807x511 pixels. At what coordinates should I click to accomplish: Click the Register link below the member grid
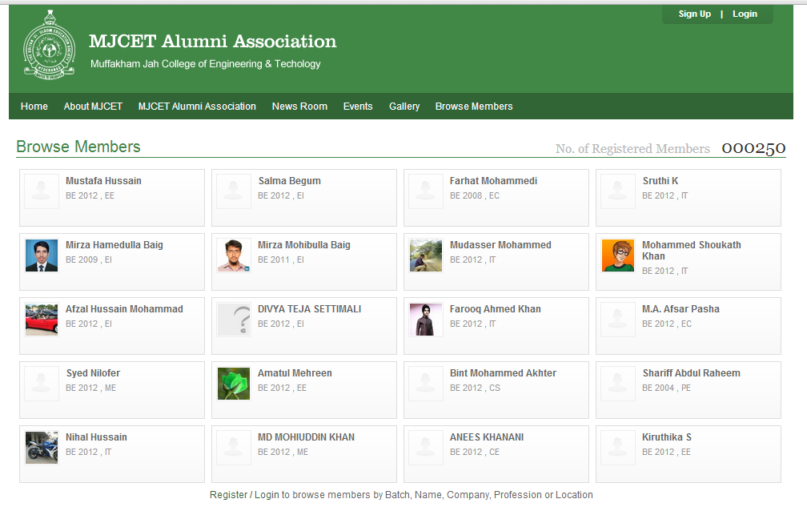[x=228, y=494]
